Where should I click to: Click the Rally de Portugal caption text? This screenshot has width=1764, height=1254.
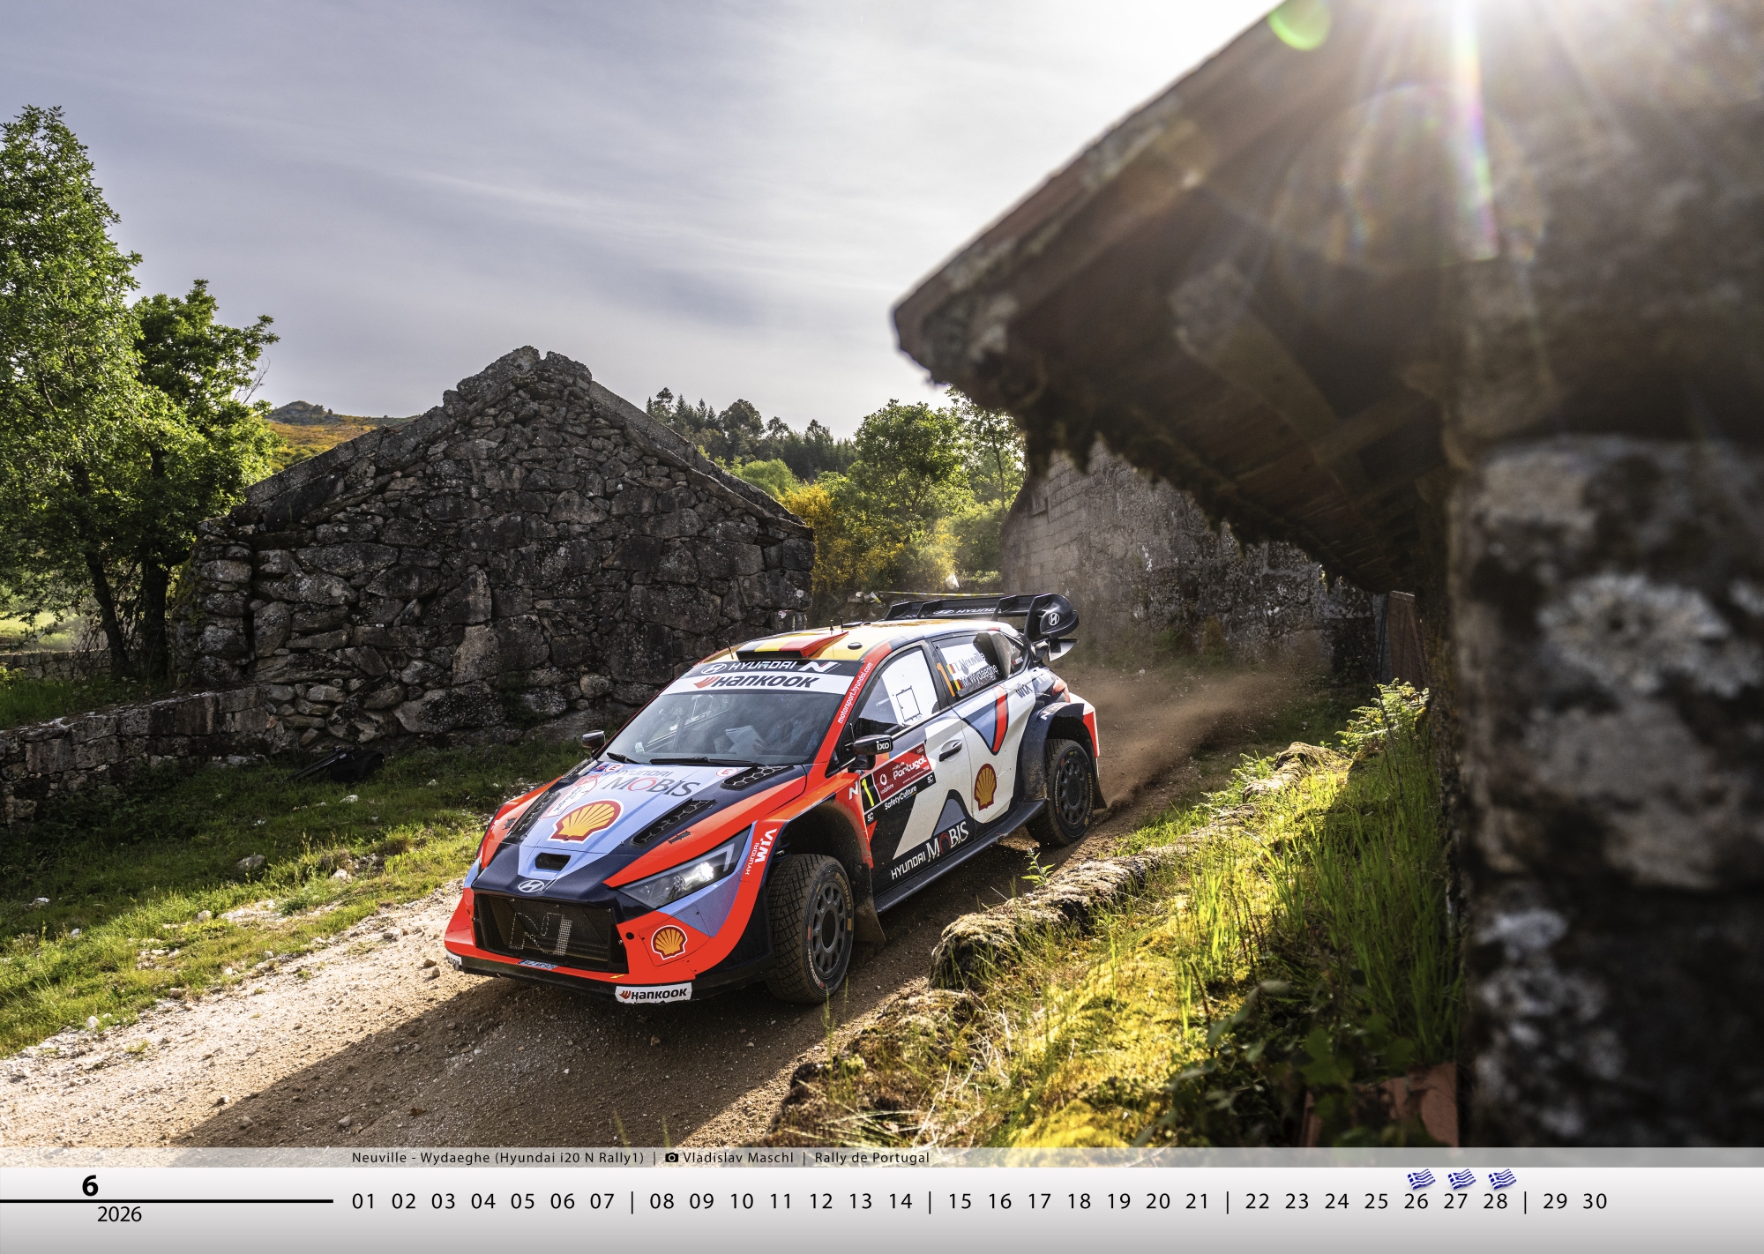click(x=871, y=1158)
